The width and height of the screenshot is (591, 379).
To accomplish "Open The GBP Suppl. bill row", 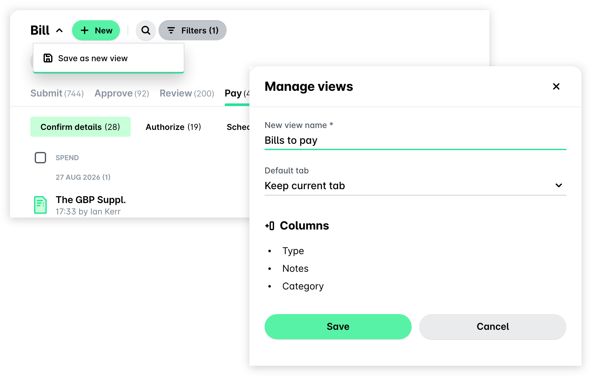I will pyautogui.click(x=91, y=200).
